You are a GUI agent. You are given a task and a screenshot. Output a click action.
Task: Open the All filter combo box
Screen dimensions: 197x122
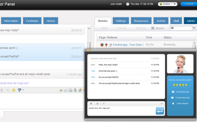[x=183, y=28]
